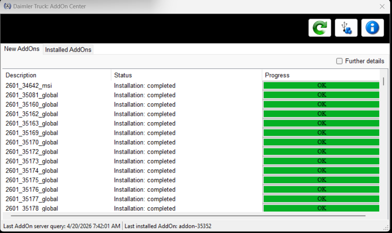The height and width of the screenshot is (233, 392).
Task: Click the Progress column header
Action: pyautogui.click(x=277, y=75)
